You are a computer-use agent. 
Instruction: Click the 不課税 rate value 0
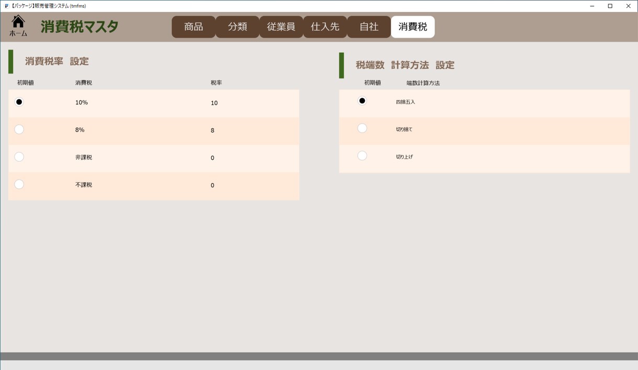[x=212, y=185]
